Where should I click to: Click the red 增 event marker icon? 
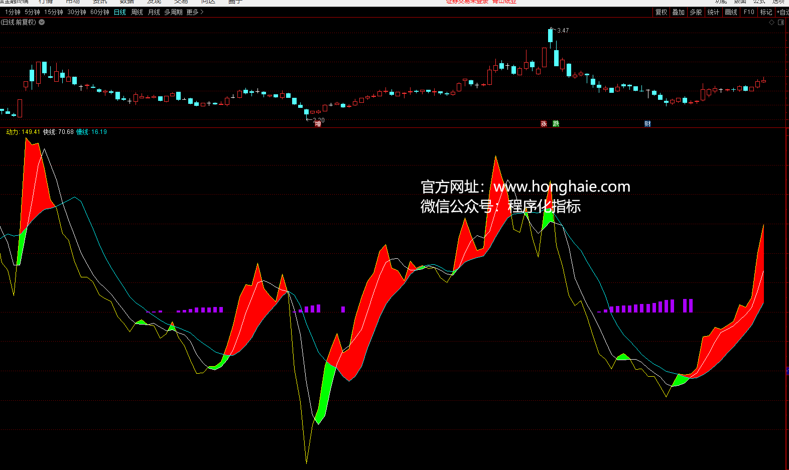[x=318, y=124]
